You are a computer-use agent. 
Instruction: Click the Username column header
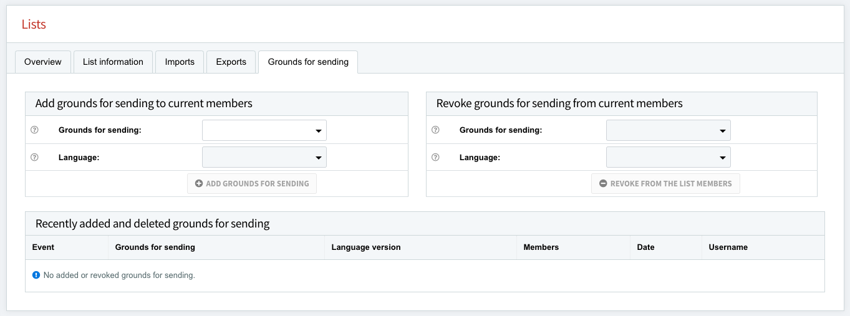[x=728, y=247]
